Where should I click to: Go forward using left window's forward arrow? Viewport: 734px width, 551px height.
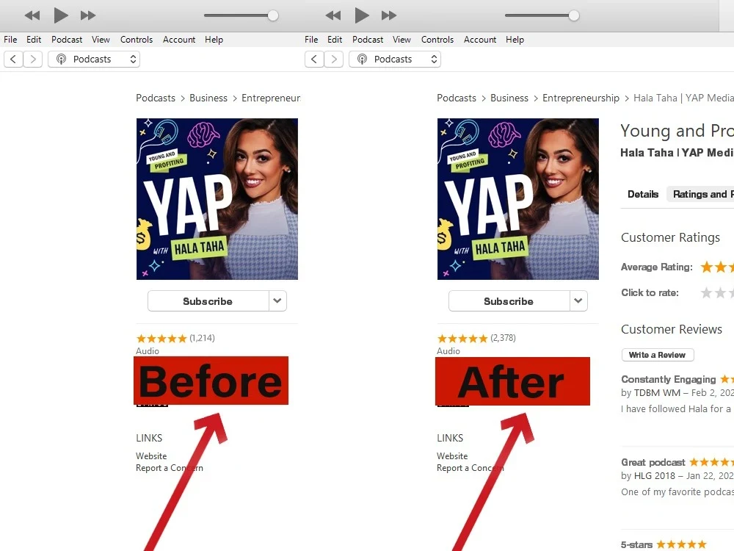point(33,59)
